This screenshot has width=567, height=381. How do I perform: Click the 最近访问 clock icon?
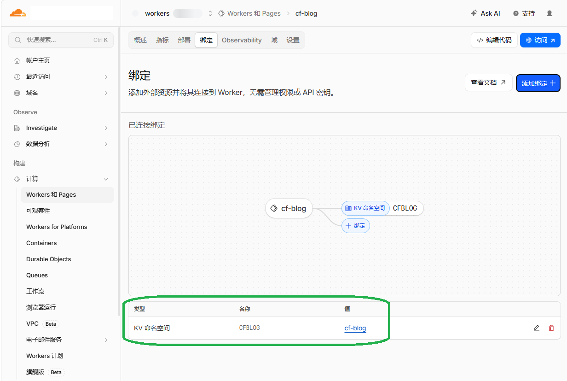[17, 76]
